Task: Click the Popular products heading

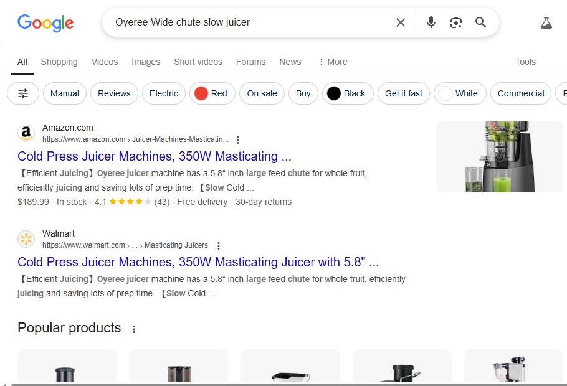Action: pyautogui.click(x=69, y=328)
